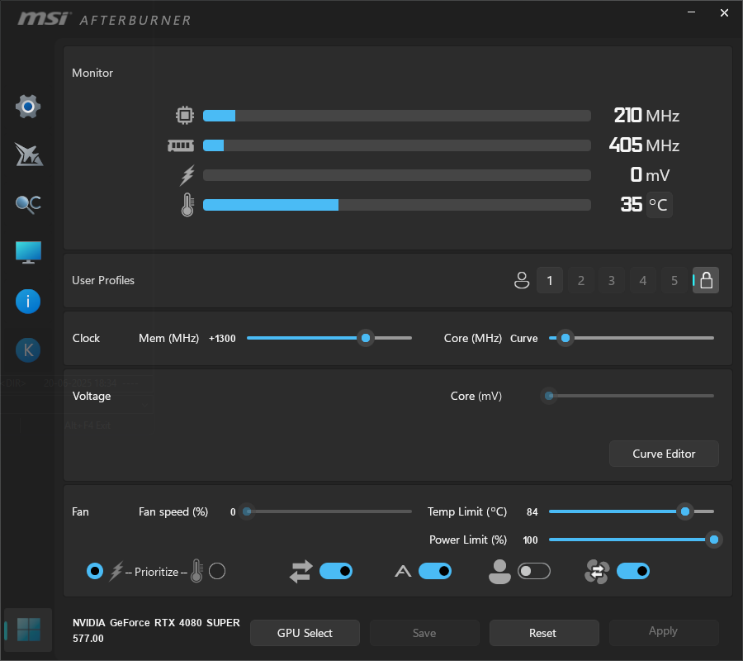The height and width of the screenshot is (661, 743).
Task: Close the Afterburner window
Action: pos(724,12)
